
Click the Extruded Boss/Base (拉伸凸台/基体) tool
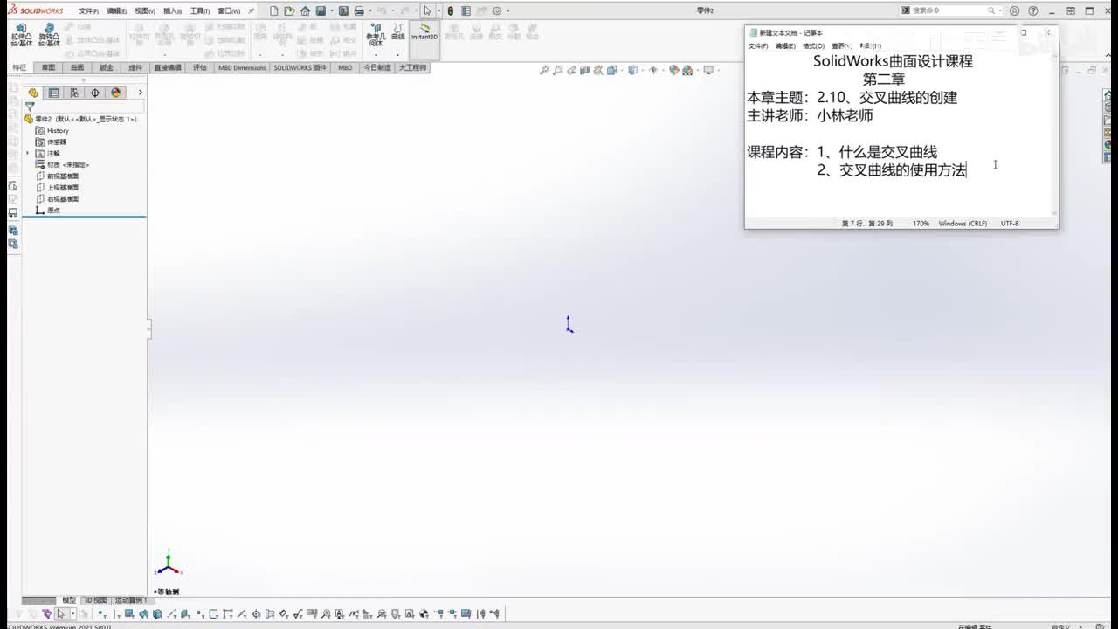point(21,35)
